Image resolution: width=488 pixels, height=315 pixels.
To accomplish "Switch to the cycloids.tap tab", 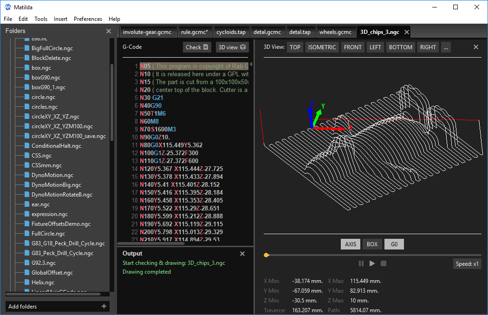I will coord(231,32).
